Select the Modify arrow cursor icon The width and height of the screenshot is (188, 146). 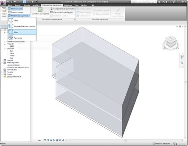[x=24, y=2]
